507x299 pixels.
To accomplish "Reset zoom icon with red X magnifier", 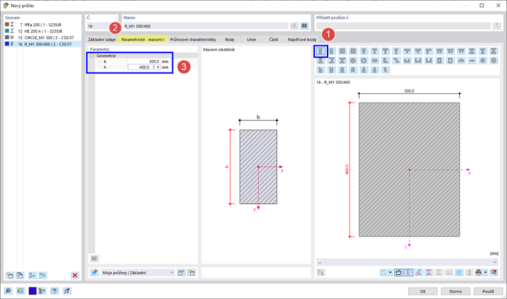I will [x=494, y=272].
